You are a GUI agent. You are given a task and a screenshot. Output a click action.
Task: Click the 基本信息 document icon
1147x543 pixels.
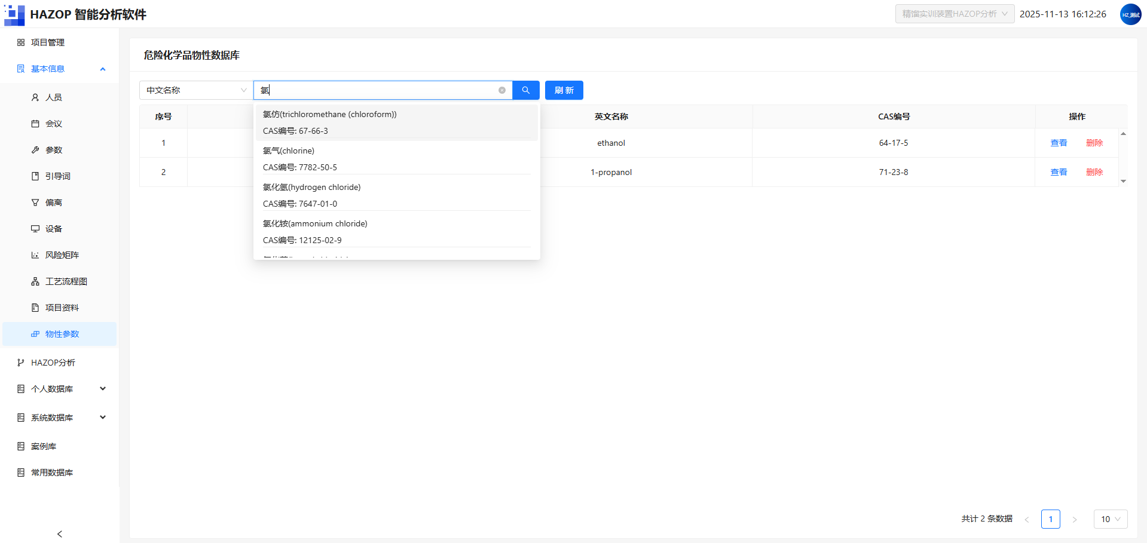tap(21, 69)
